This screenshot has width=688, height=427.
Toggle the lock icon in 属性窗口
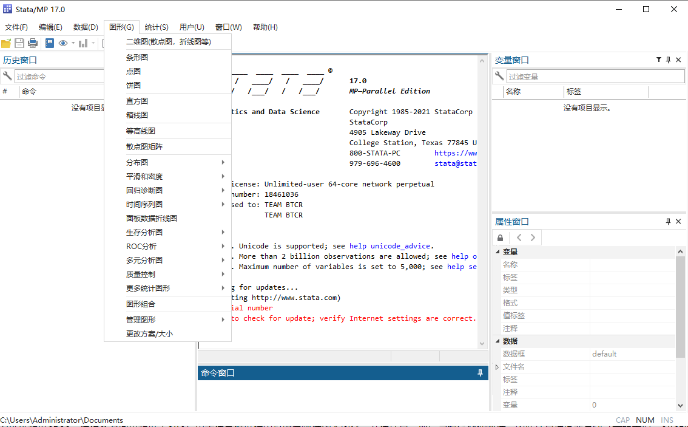pyautogui.click(x=500, y=237)
